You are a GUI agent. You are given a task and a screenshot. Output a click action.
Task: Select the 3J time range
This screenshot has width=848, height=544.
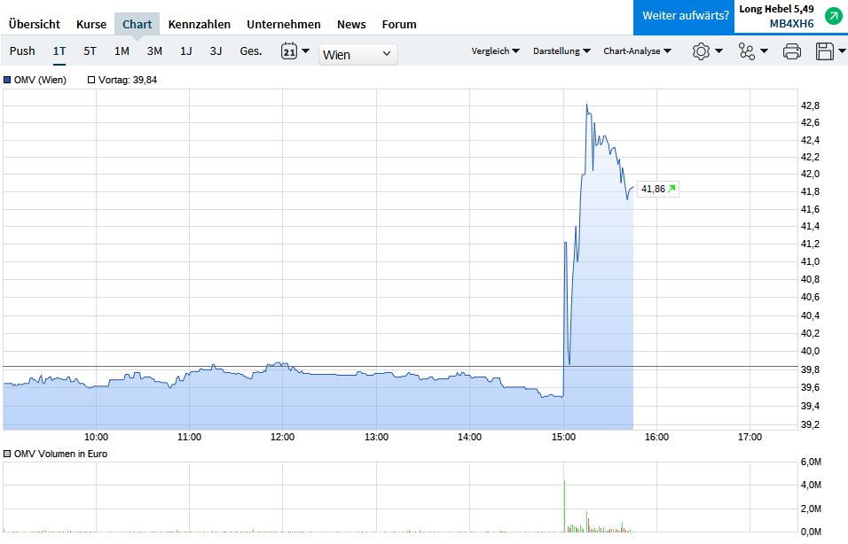[216, 51]
